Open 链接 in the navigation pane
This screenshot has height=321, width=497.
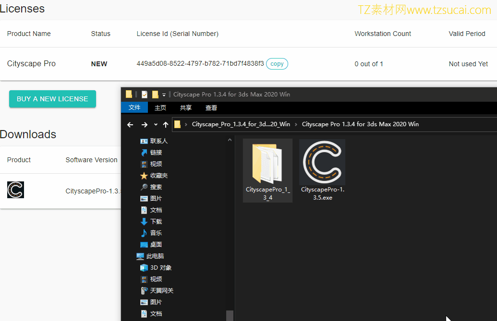151,153
